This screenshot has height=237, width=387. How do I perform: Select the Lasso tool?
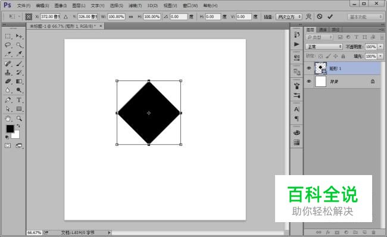pyautogui.click(x=8, y=45)
